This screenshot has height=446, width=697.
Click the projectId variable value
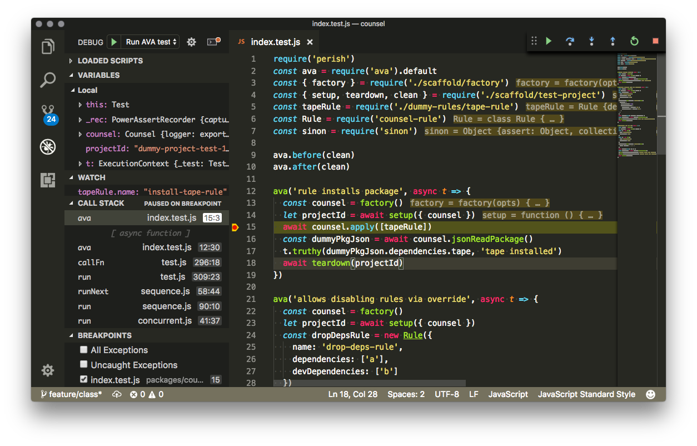[x=182, y=149]
